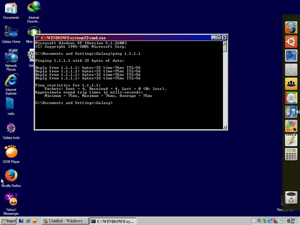This screenshot has width=300, height=225.
Task: Maximize the cmd.exe window
Action: [219, 38]
